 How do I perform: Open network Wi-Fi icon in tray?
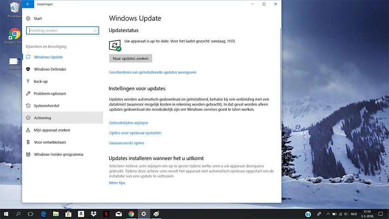click(340, 214)
